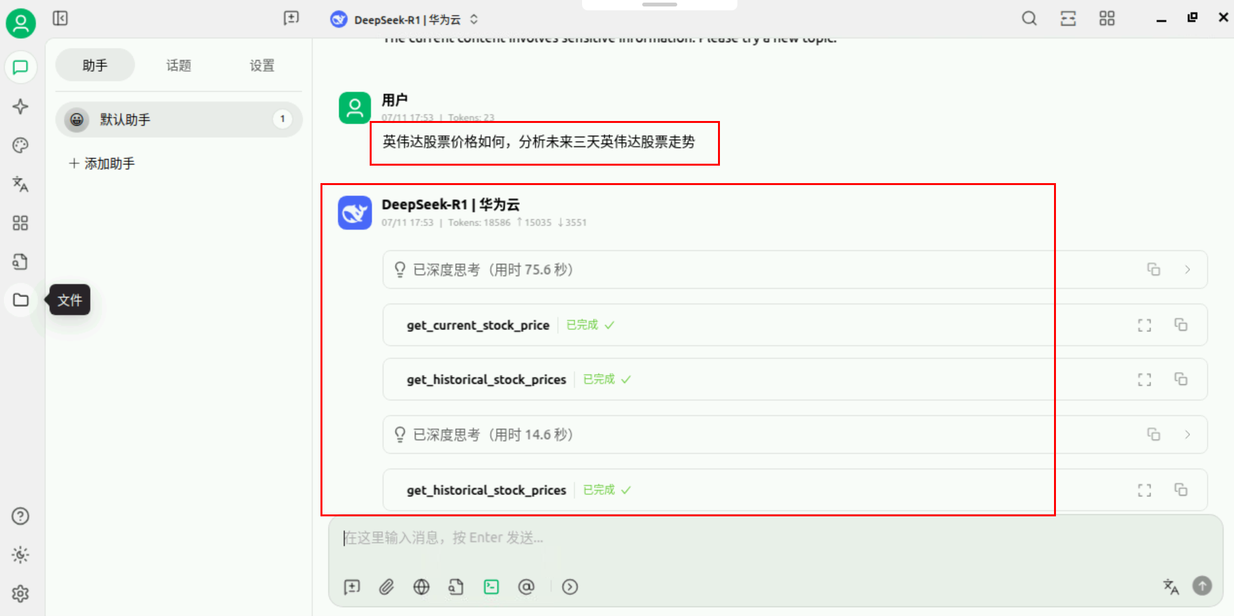1234x616 pixels.
Task: Click token count Tokens: 18586
Action: tap(479, 223)
